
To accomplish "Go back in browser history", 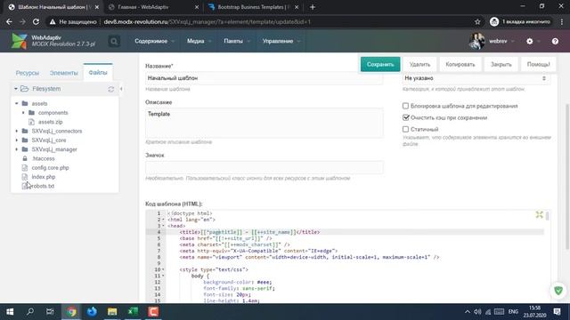I will click(9, 21).
